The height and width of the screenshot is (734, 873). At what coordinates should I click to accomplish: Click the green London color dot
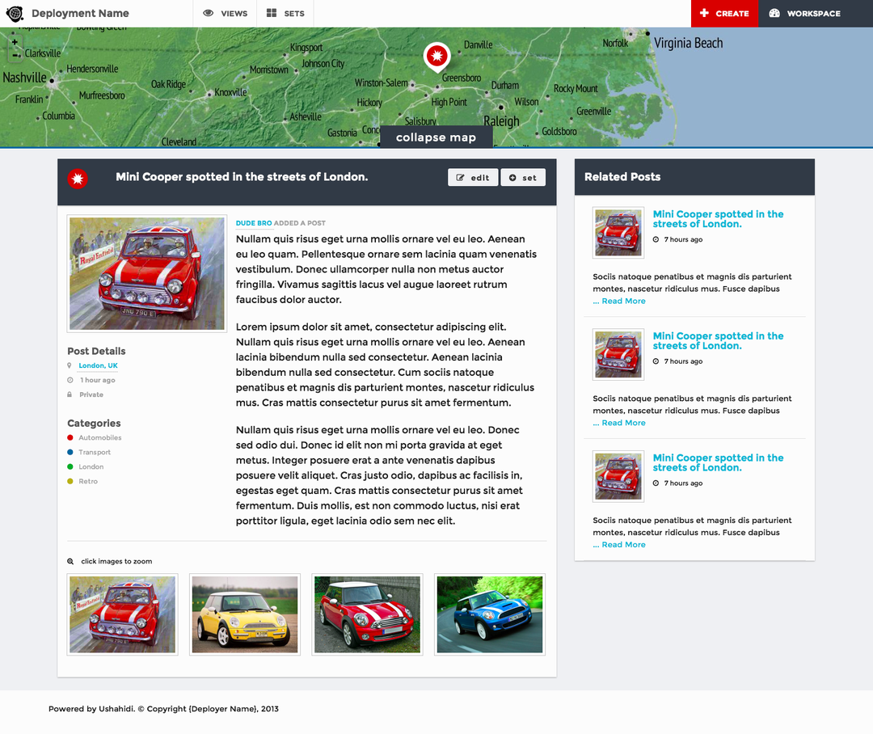[x=70, y=466]
